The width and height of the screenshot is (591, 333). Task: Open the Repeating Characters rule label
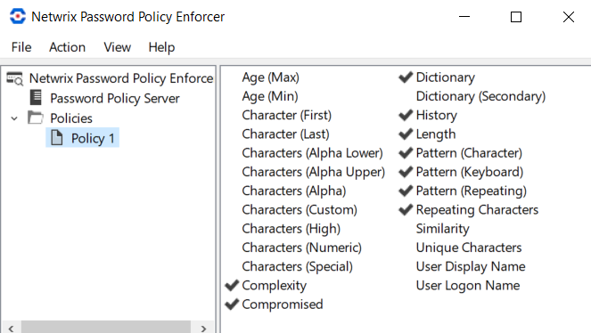pos(477,210)
